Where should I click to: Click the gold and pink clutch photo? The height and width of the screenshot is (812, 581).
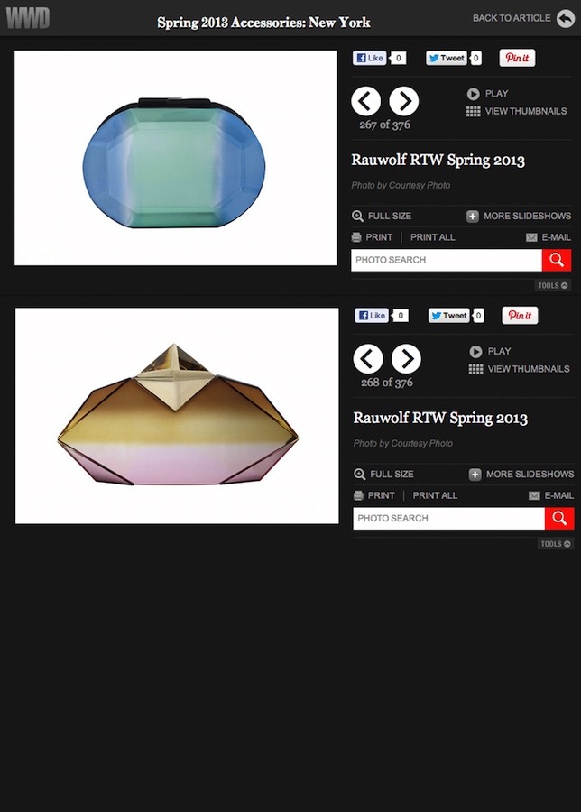coord(177,416)
